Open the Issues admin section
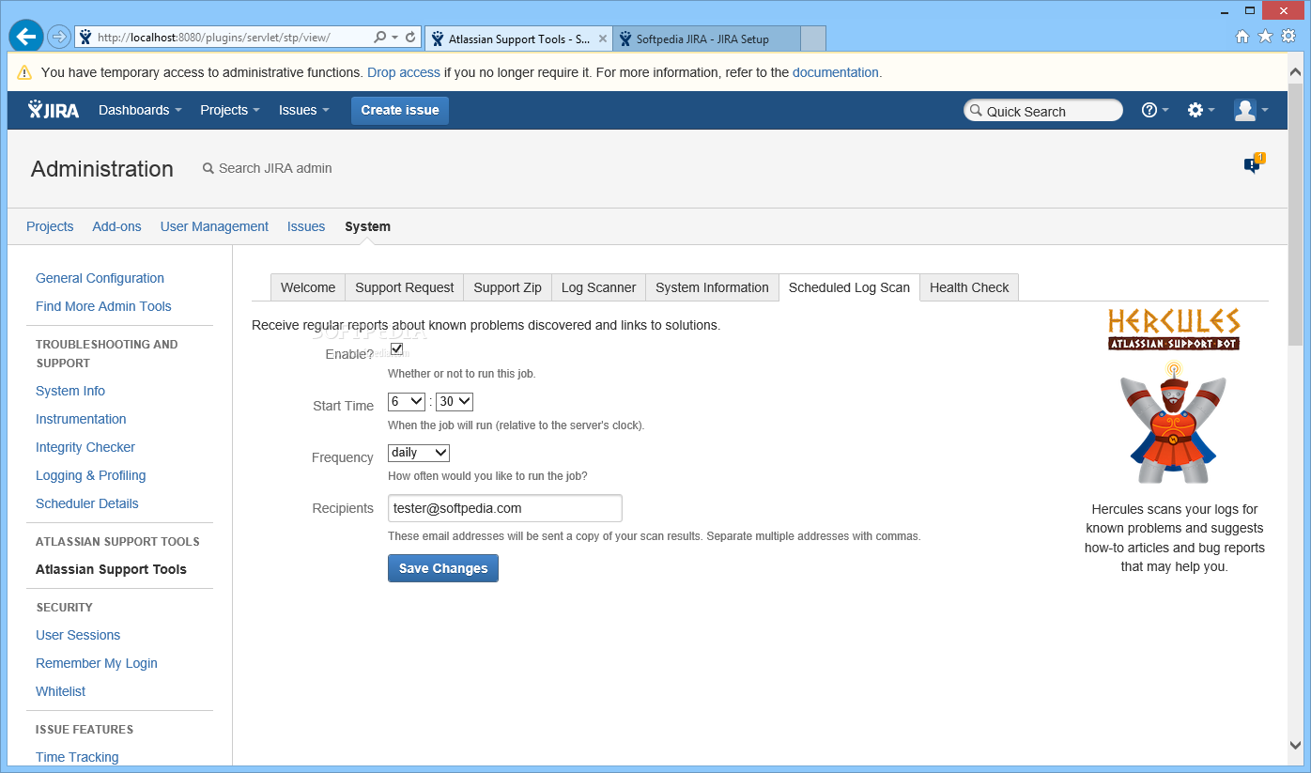The image size is (1311, 773). 306,226
